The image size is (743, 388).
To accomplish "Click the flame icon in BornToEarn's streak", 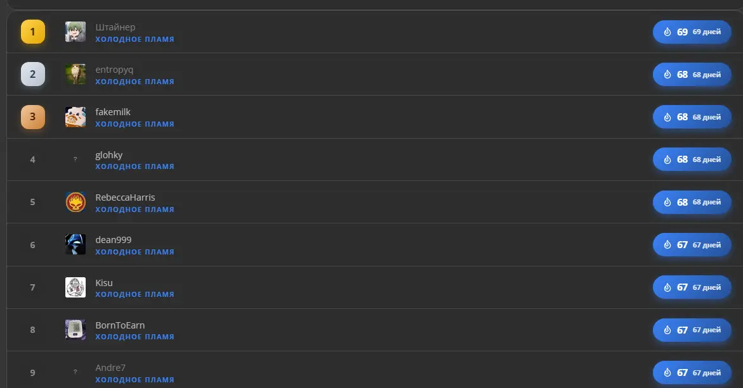I will coord(667,330).
